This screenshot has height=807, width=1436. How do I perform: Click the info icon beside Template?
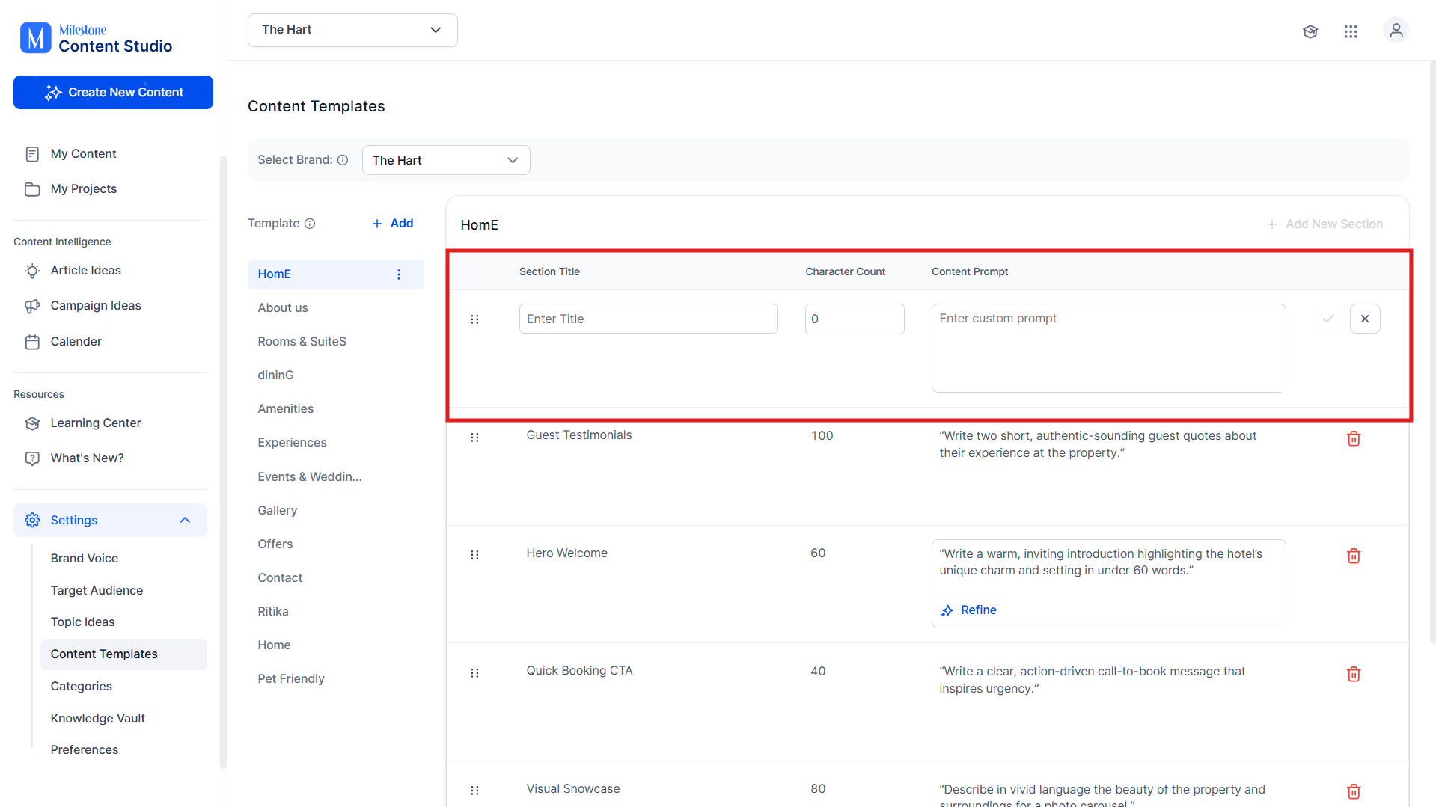310,224
